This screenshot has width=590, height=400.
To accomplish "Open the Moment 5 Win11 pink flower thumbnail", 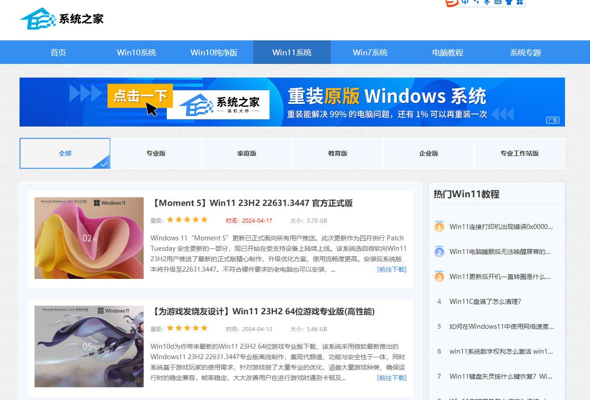I will 89,238.
